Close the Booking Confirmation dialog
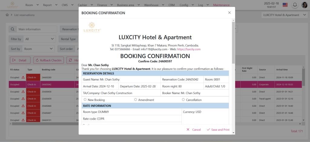Image resolution: width=310 pixels, height=142 pixels. 229,13
